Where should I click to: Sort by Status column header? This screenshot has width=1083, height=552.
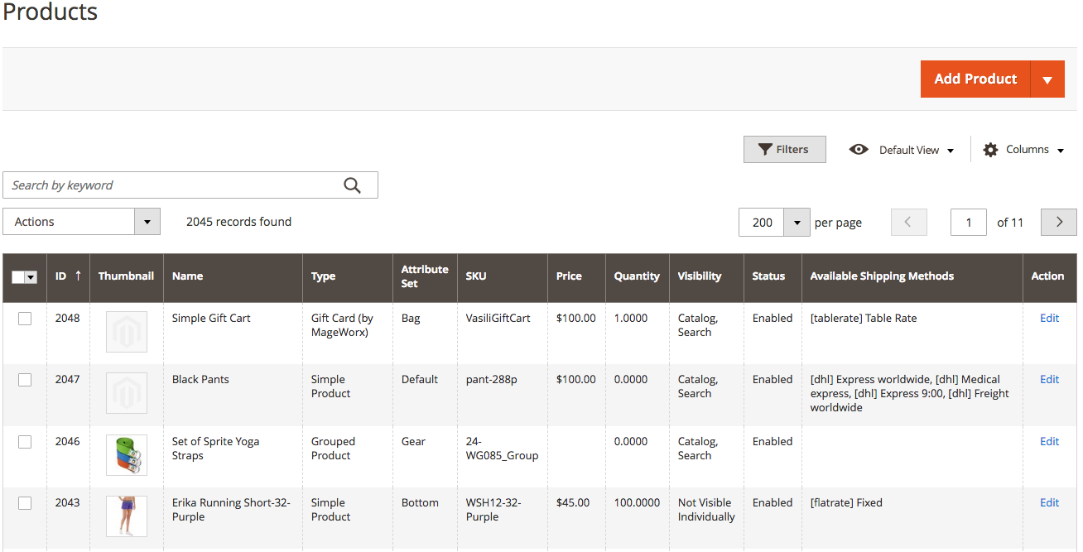click(x=773, y=276)
